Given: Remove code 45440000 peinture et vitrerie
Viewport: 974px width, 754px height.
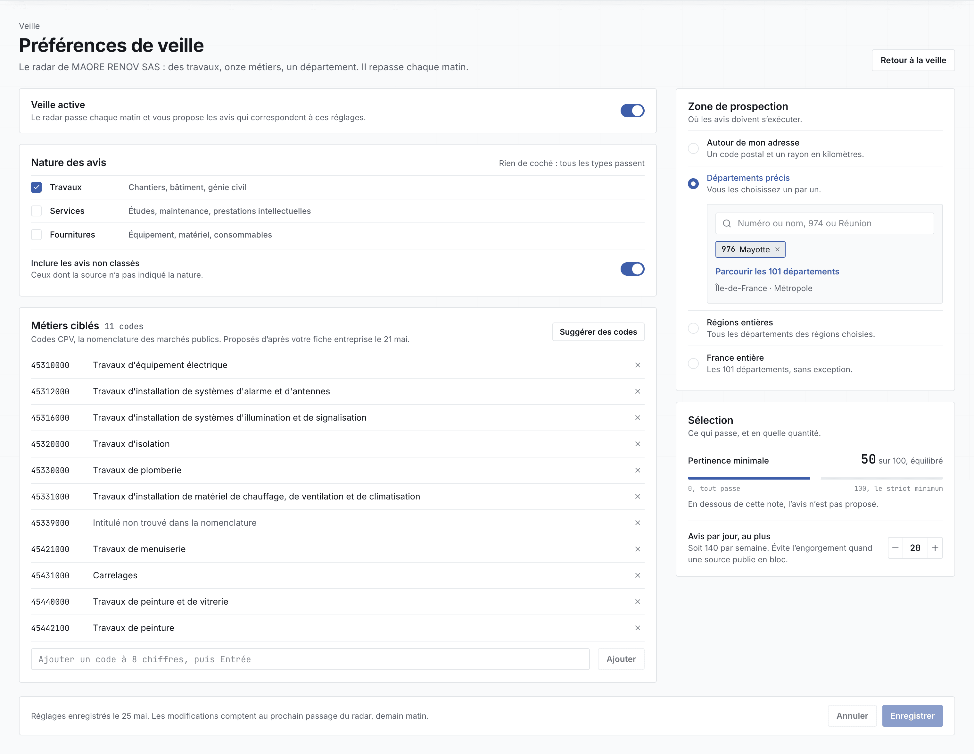Looking at the screenshot, I should point(638,602).
